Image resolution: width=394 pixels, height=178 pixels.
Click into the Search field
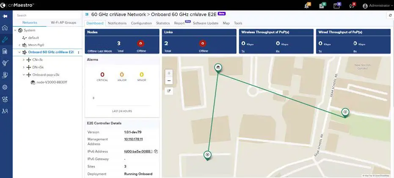click(47, 15)
